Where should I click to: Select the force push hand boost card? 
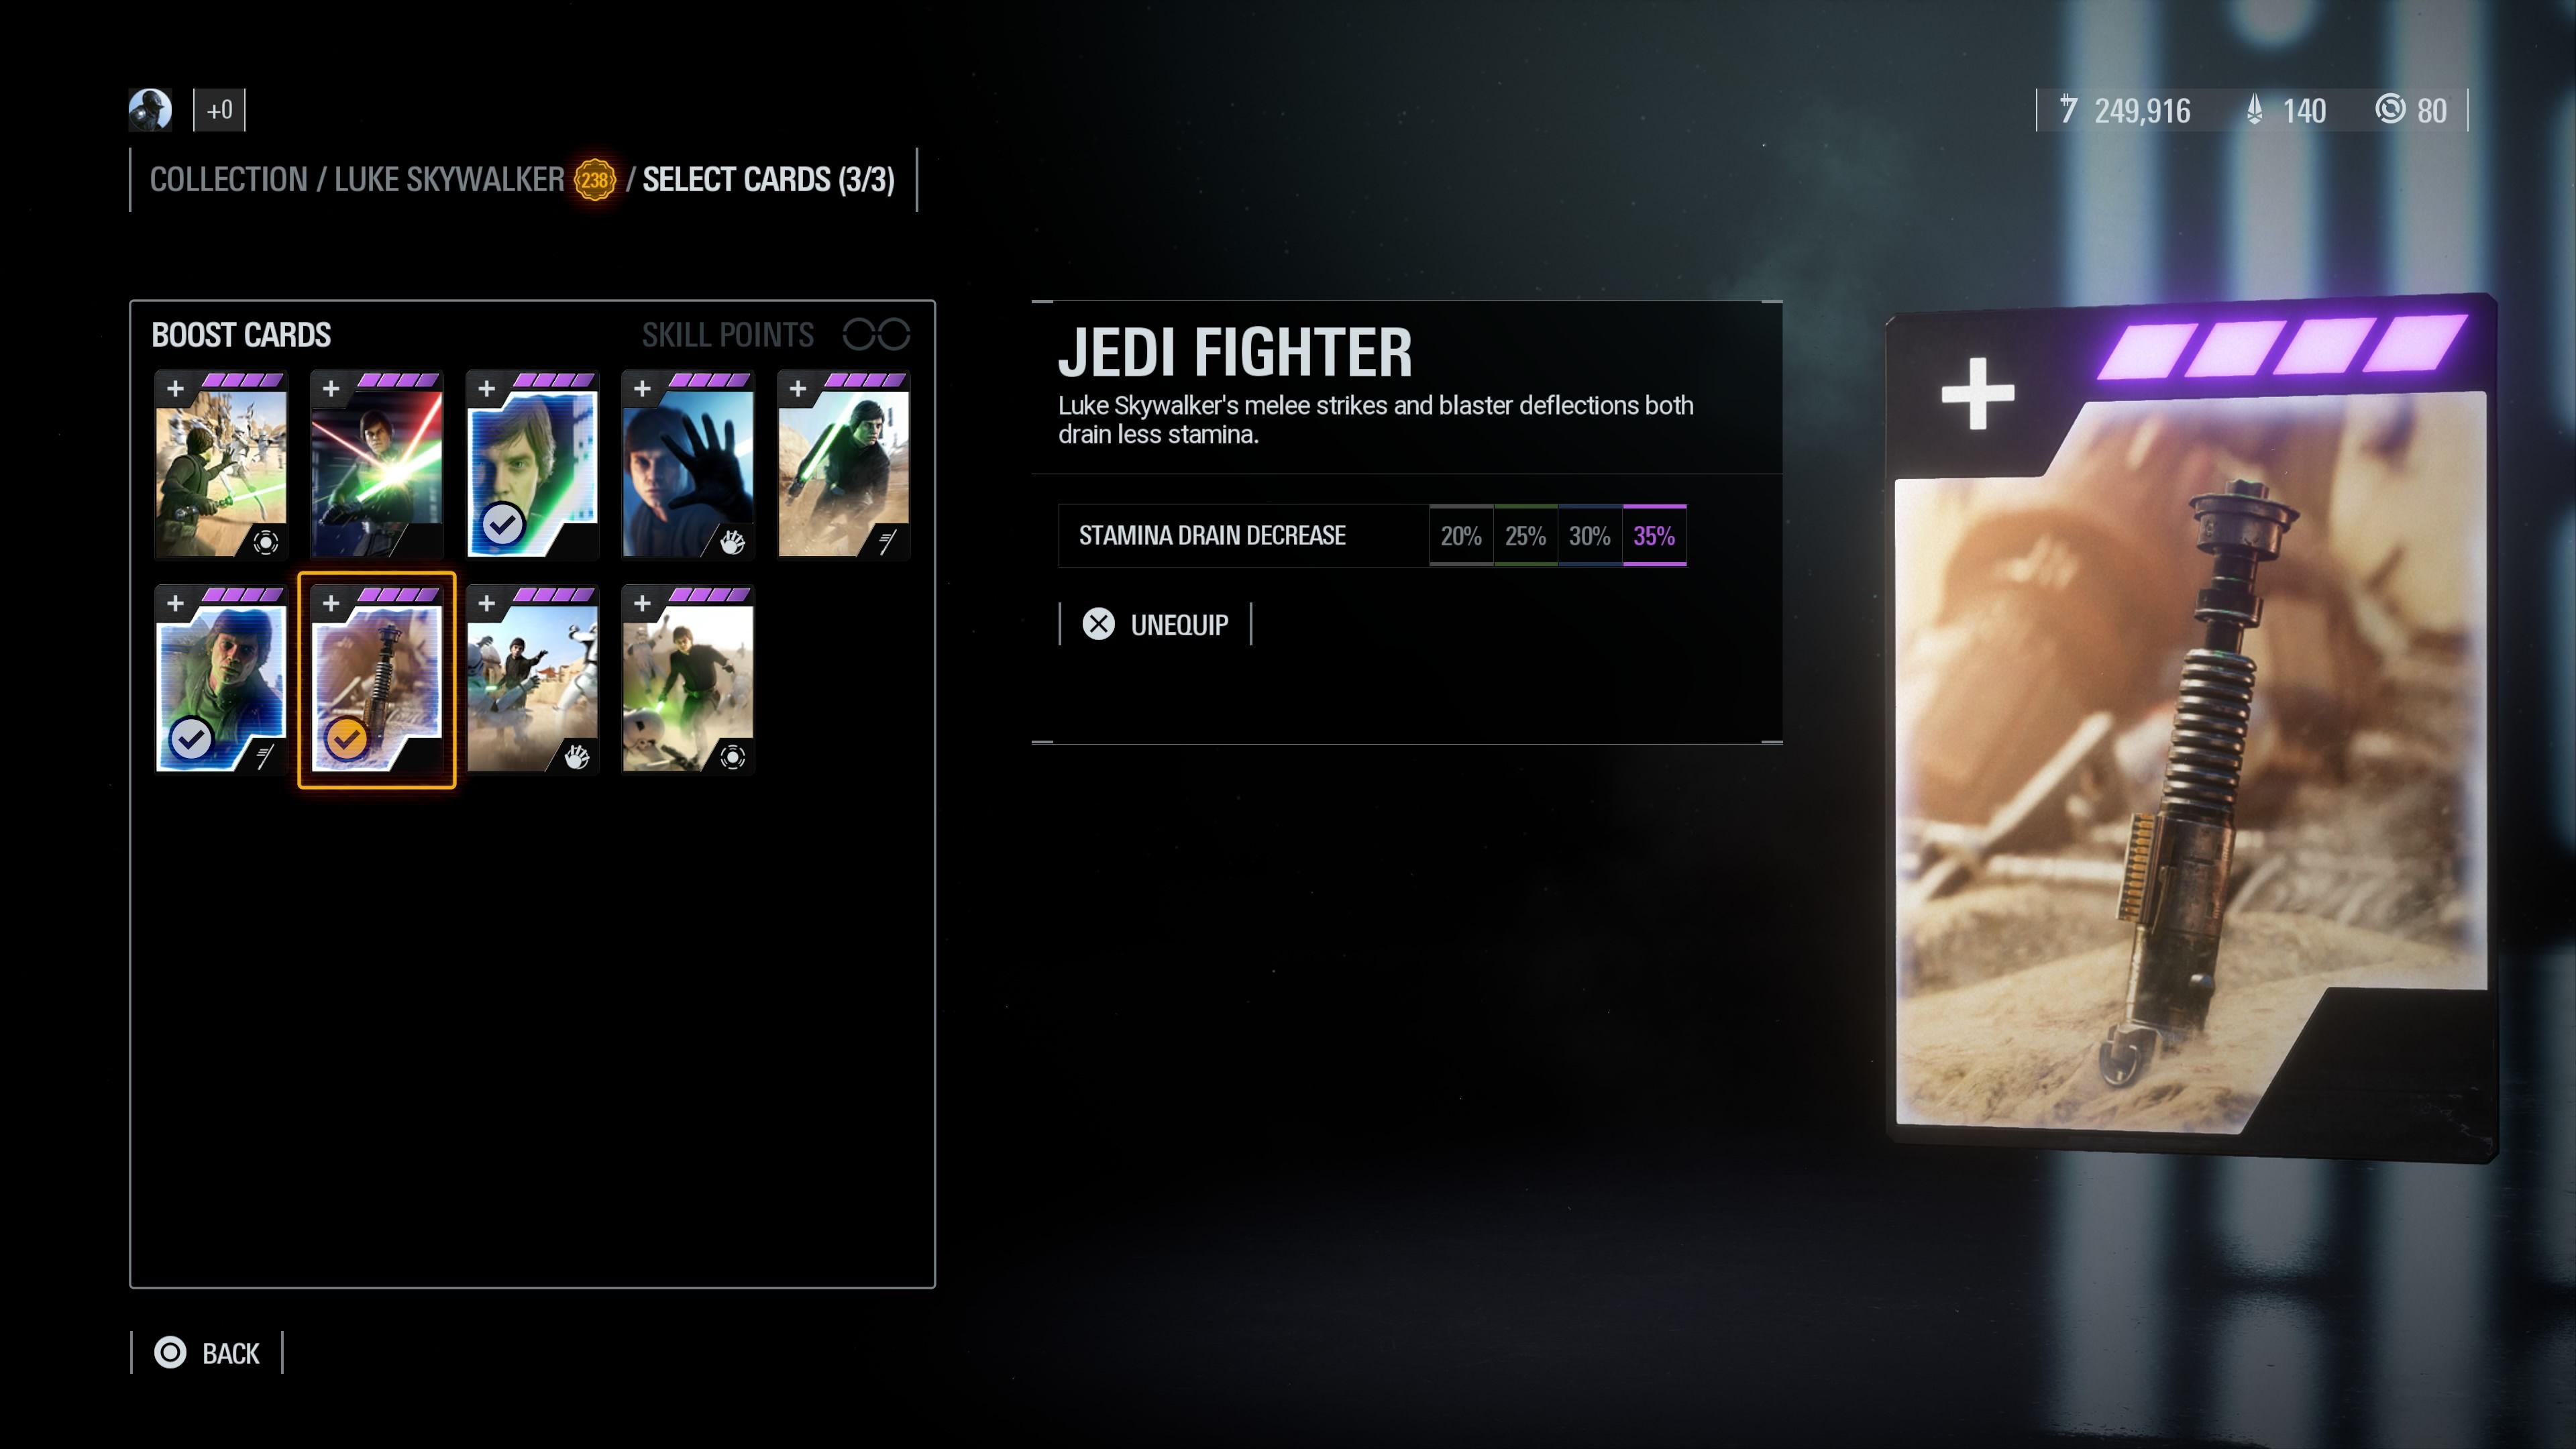(688, 465)
